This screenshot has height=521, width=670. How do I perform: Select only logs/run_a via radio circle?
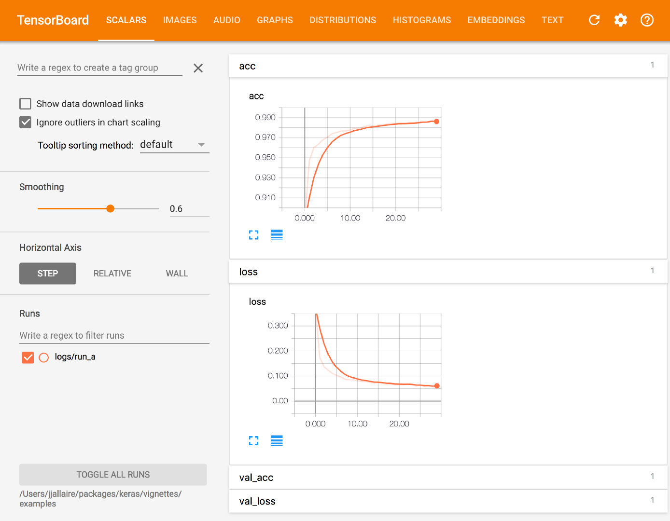[43, 357]
